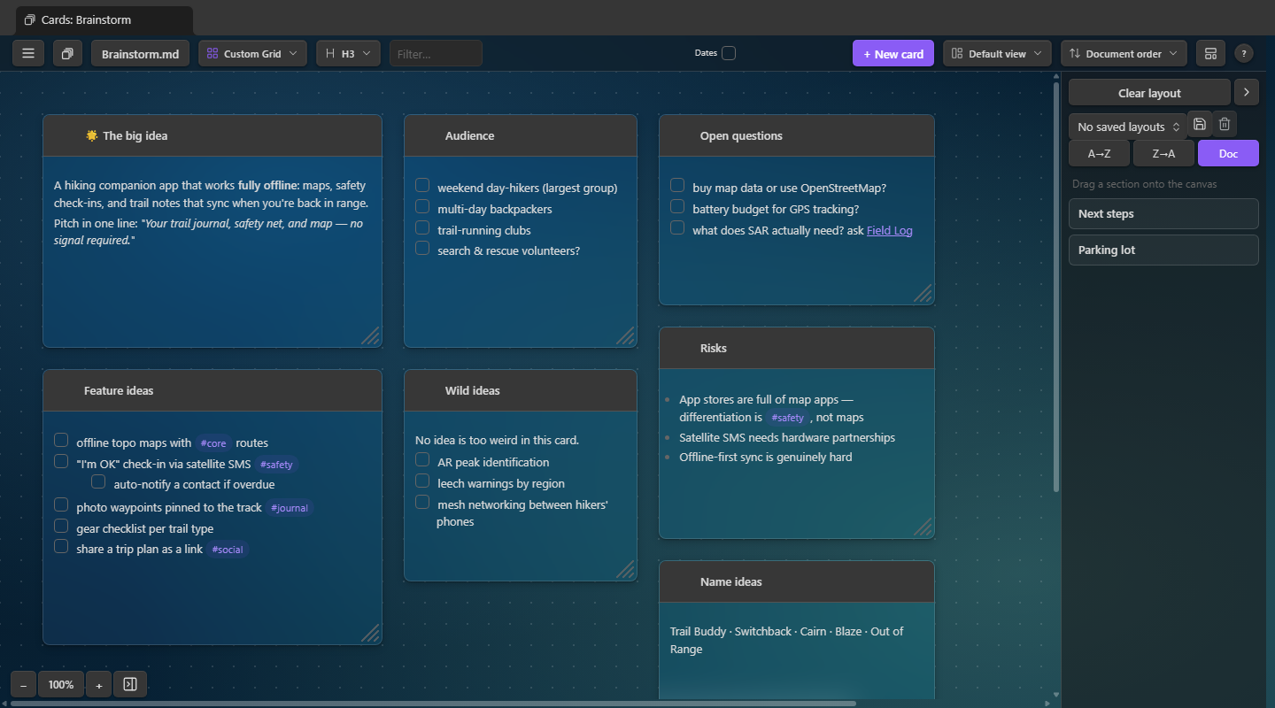Viewport: 1275px width, 708px height.
Task: Check offline topo maps task
Action: 61,440
